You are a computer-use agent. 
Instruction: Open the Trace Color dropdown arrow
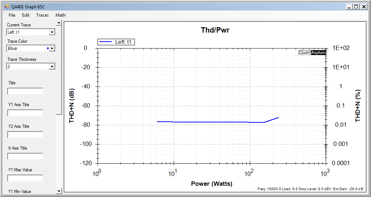pyautogui.click(x=52, y=49)
